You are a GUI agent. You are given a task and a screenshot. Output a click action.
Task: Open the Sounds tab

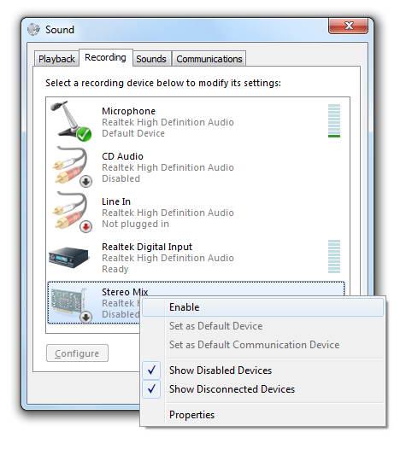tap(151, 59)
